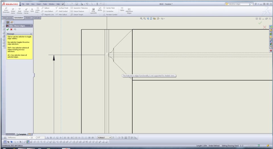Add a Centerline
Screen dimensions: 273x149
coord(108,11)
